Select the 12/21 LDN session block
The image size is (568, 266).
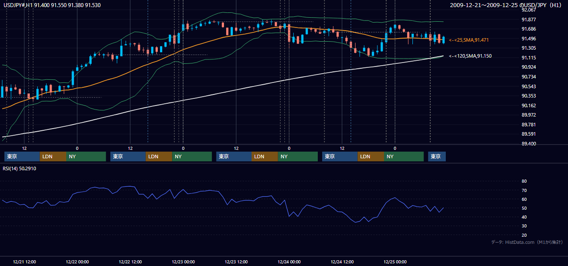[x=53, y=156]
